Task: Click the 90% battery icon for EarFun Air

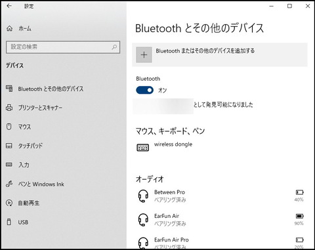Action: click(299, 216)
